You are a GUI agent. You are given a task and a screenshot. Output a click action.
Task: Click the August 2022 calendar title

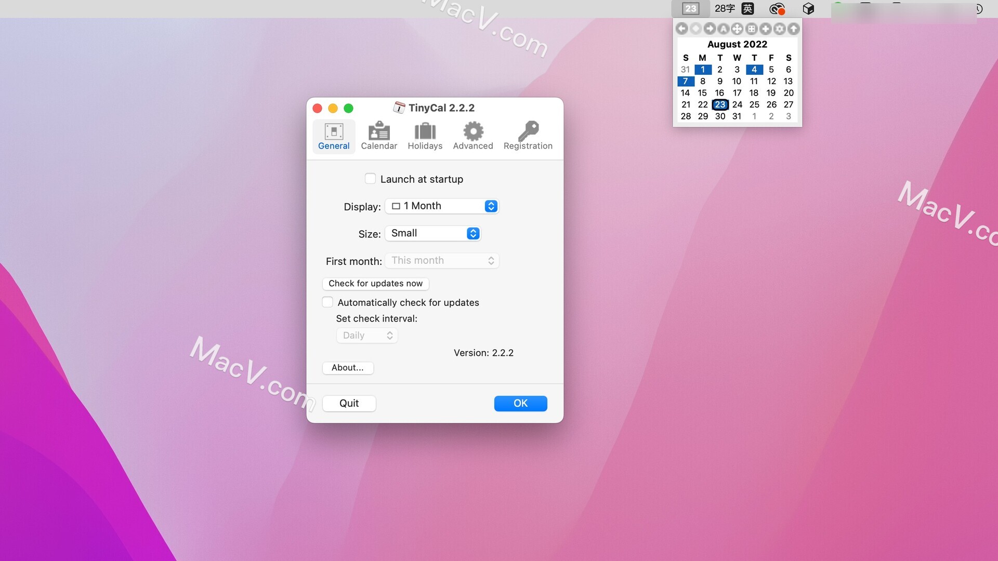point(737,44)
